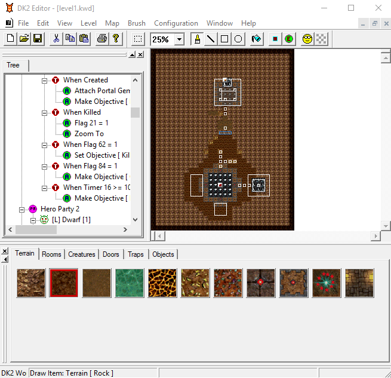Screen dimensions: 391x378
Task: Open the zoom percentage dropdown arrow
Action: point(179,39)
